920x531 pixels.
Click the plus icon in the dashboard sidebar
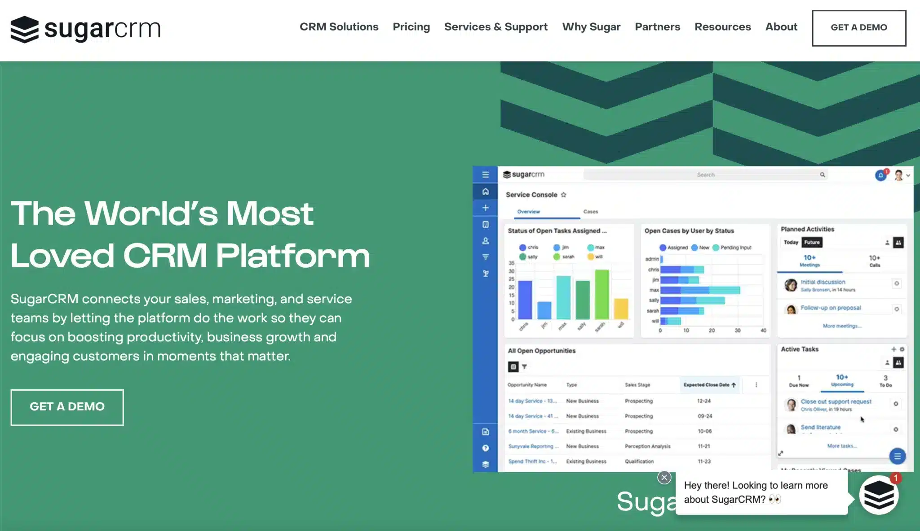485,208
